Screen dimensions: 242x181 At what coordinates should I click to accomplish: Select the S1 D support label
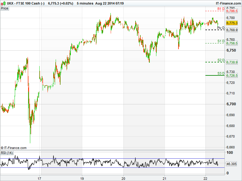221,41
